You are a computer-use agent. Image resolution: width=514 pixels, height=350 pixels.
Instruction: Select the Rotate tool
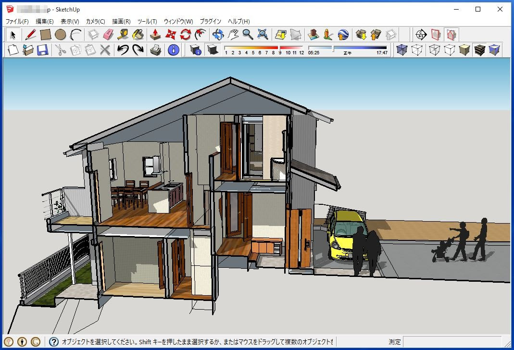coord(185,35)
